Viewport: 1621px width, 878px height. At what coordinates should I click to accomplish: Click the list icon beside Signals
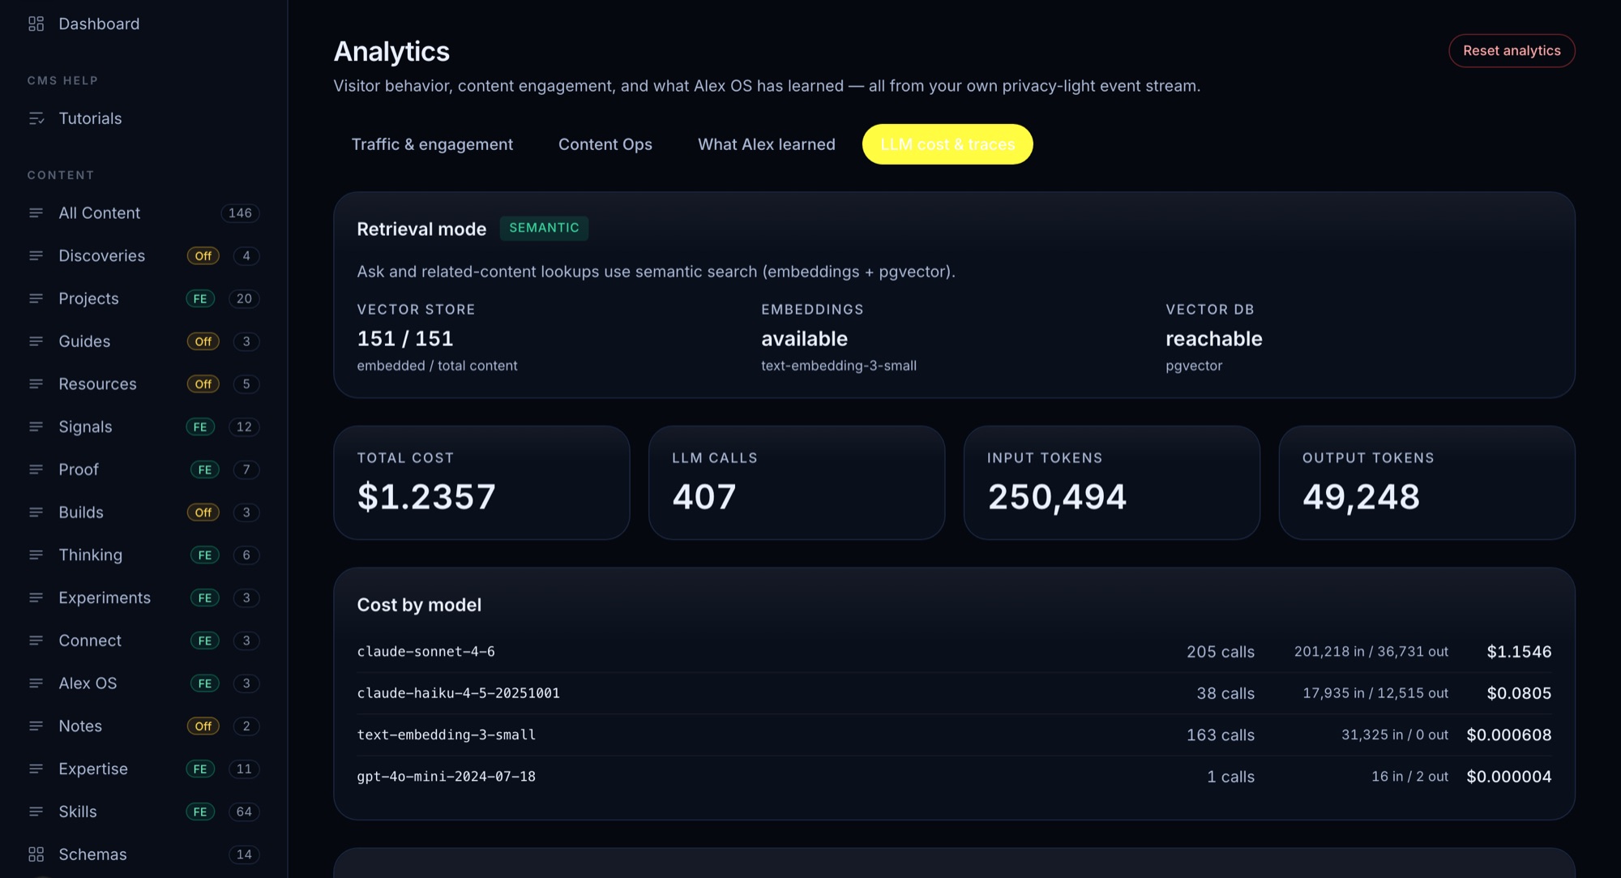36,427
